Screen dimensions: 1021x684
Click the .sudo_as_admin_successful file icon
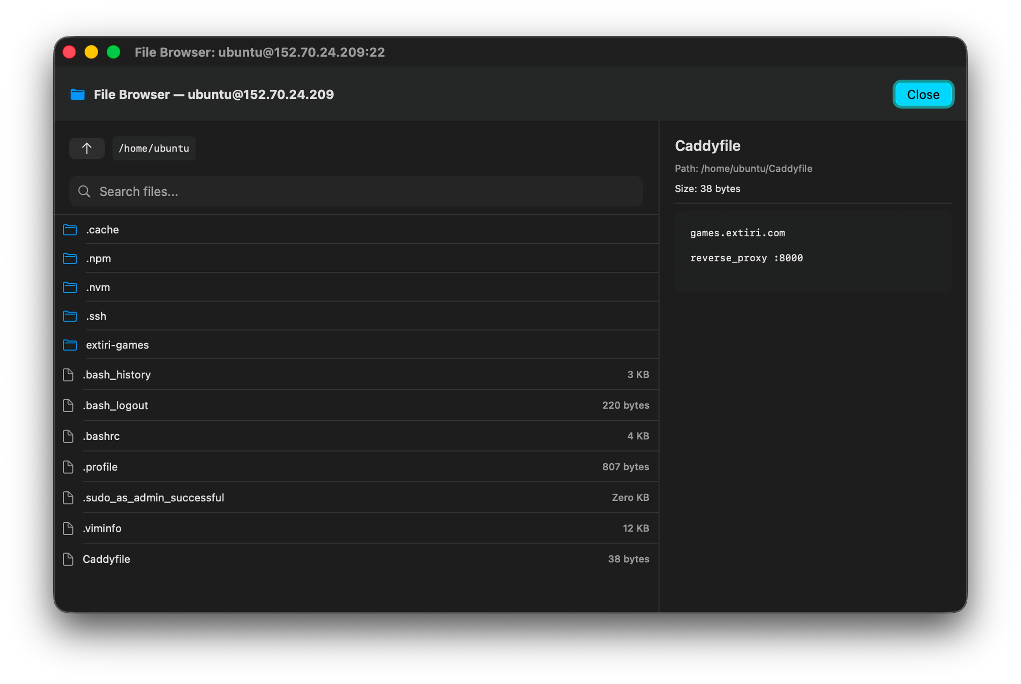(x=68, y=498)
